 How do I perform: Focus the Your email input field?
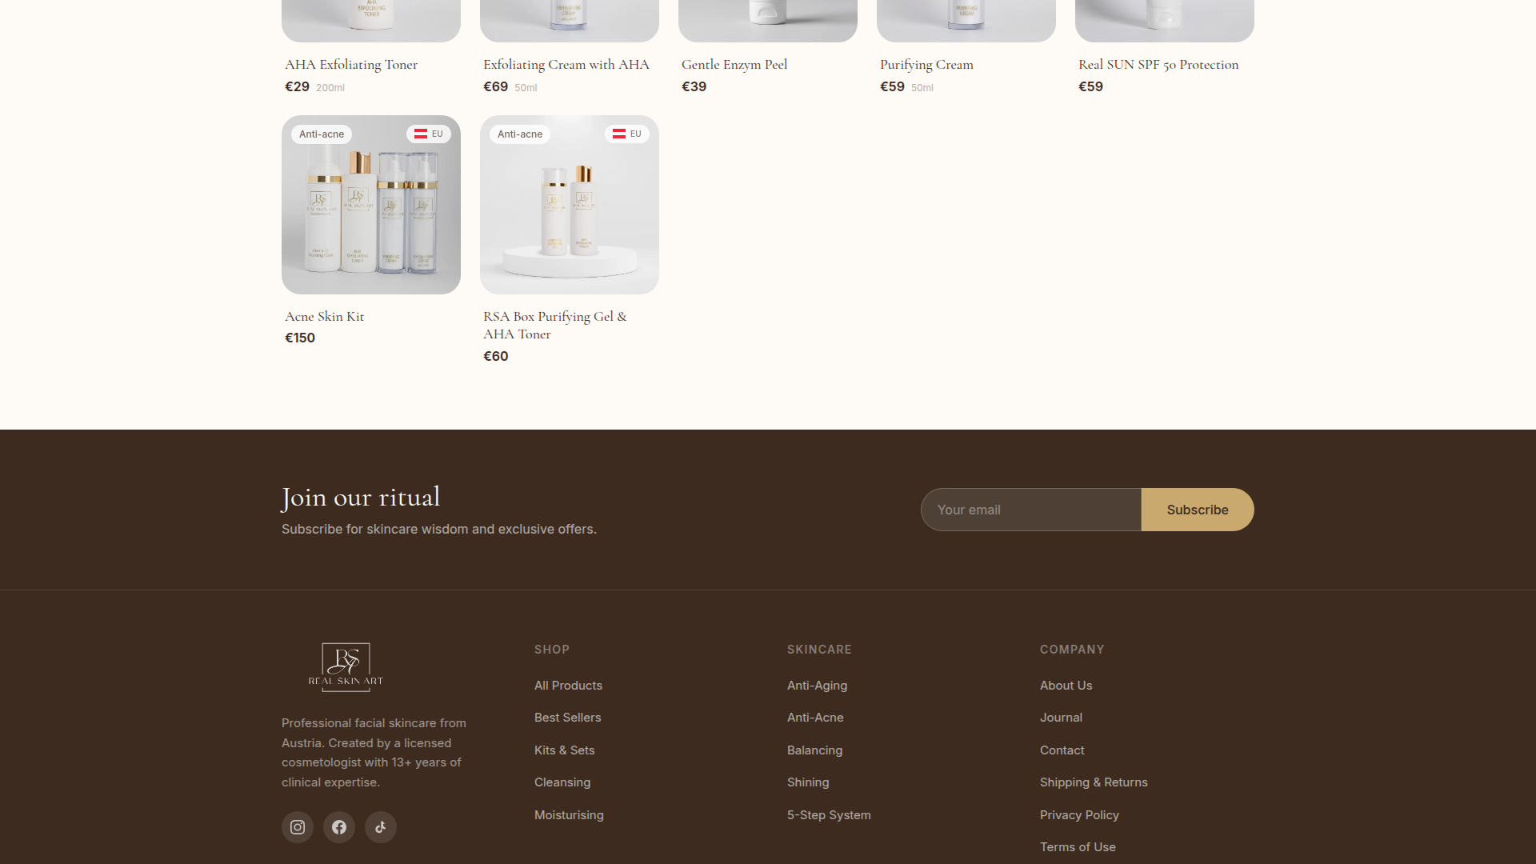(x=1030, y=510)
